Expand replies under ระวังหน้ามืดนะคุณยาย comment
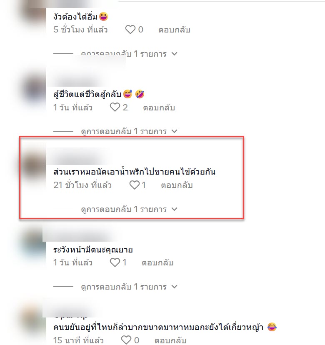This screenshot has height=345, width=325. [129, 287]
